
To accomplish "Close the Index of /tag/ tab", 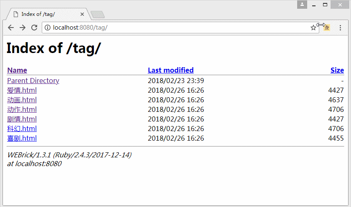I will 82,14.
